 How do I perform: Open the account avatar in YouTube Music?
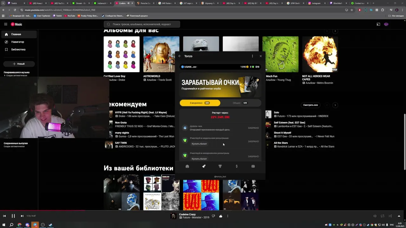pos(386,24)
